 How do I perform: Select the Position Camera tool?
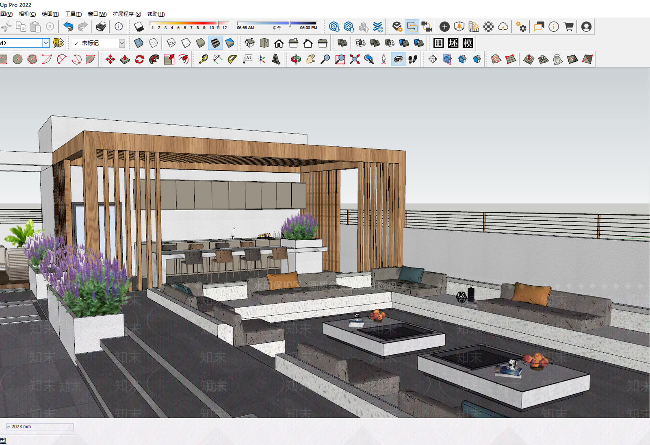click(x=383, y=59)
